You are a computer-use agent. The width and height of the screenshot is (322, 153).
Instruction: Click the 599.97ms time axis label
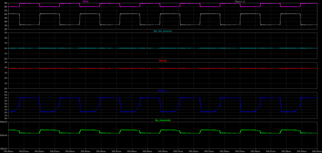click(x=270, y=151)
